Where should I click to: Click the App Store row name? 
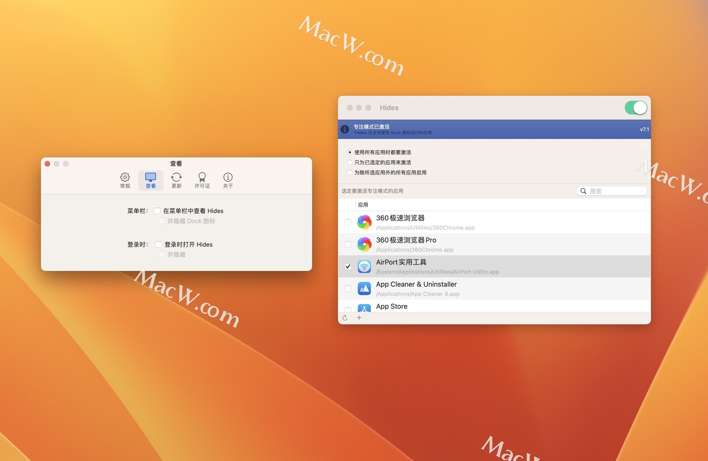(x=392, y=306)
